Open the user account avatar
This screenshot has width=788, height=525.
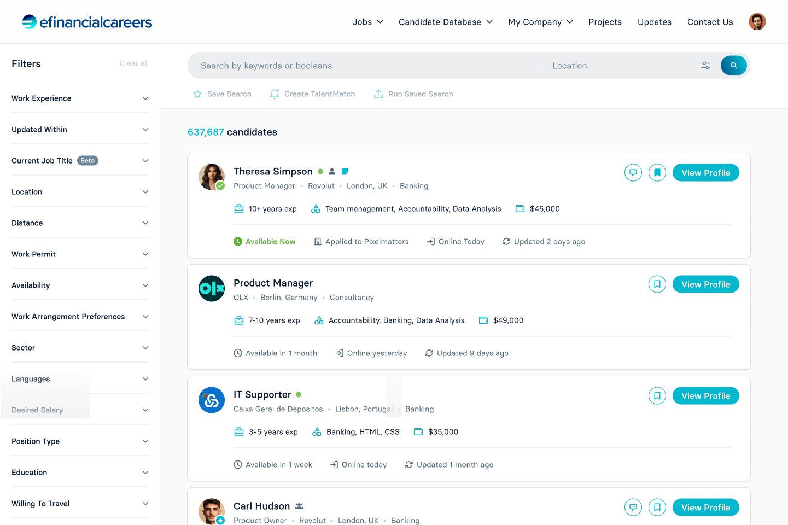[x=757, y=22]
